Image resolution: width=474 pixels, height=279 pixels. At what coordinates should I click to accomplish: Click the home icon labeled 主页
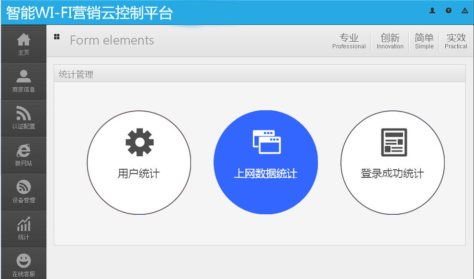[x=23, y=40]
